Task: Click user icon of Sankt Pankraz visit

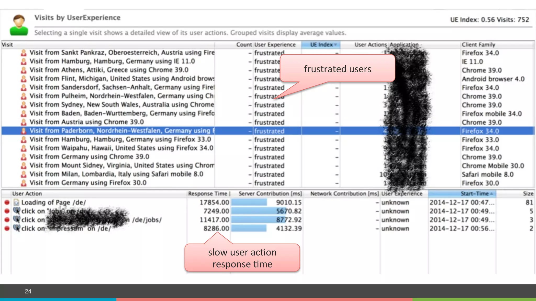Action: click(x=24, y=53)
